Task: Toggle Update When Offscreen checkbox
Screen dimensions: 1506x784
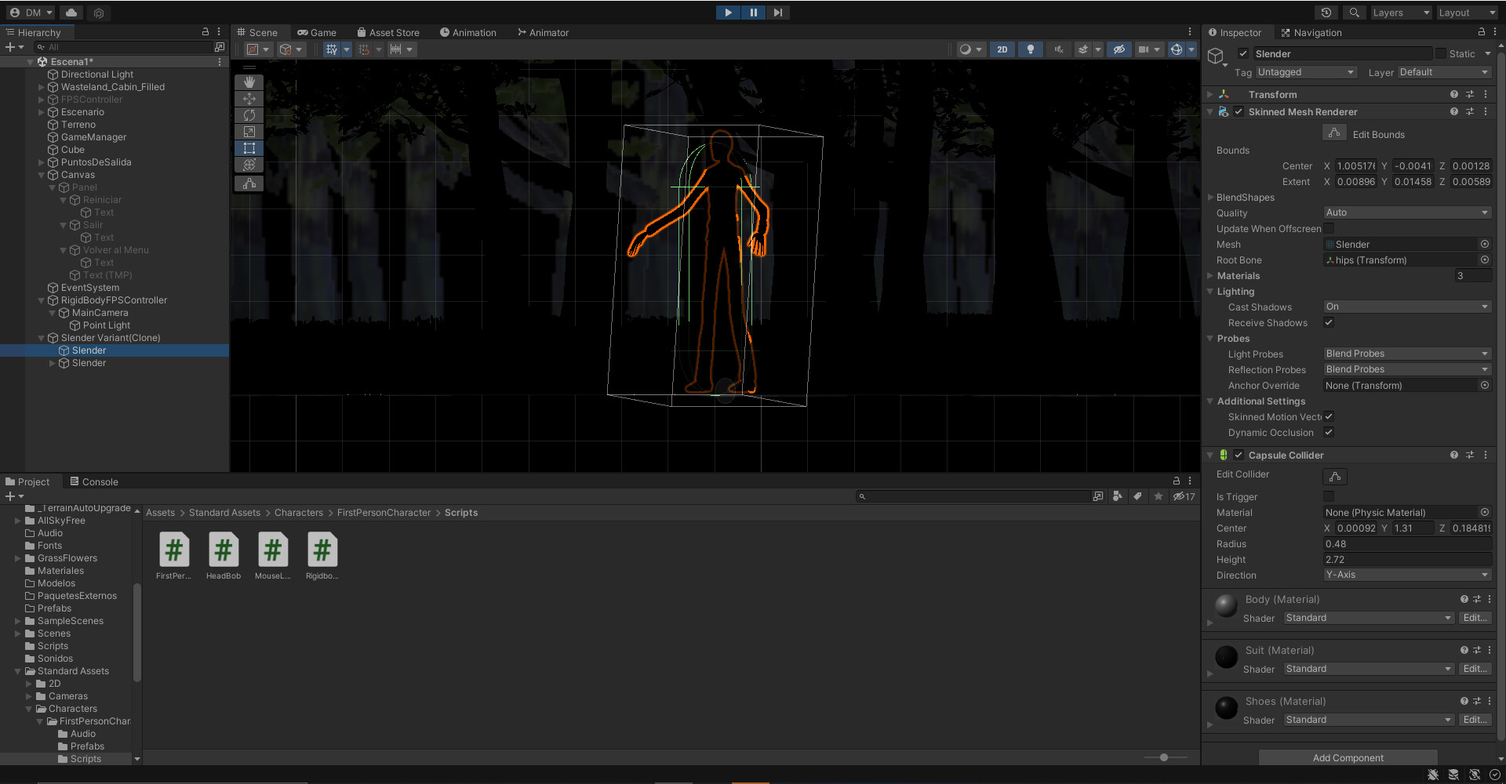Action: [x=1329, y=228]
